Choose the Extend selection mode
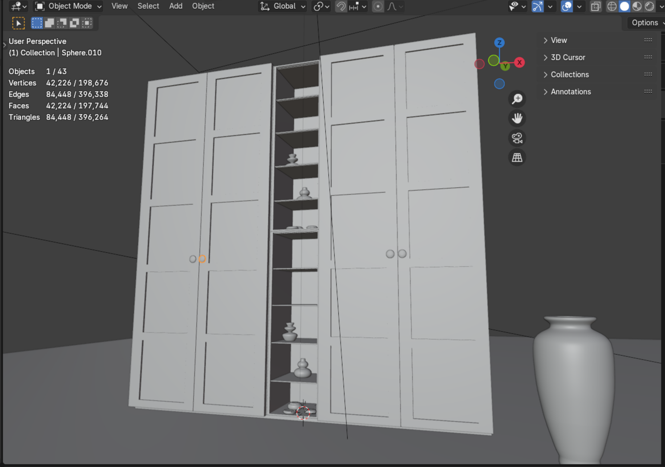 [x=49, y=23]
